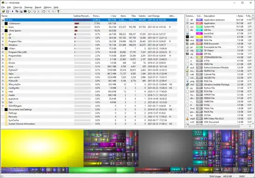Click the drive icon of OS (C:)
The width and height of the screenshot is (255, 178).
(x=3, y=20)
